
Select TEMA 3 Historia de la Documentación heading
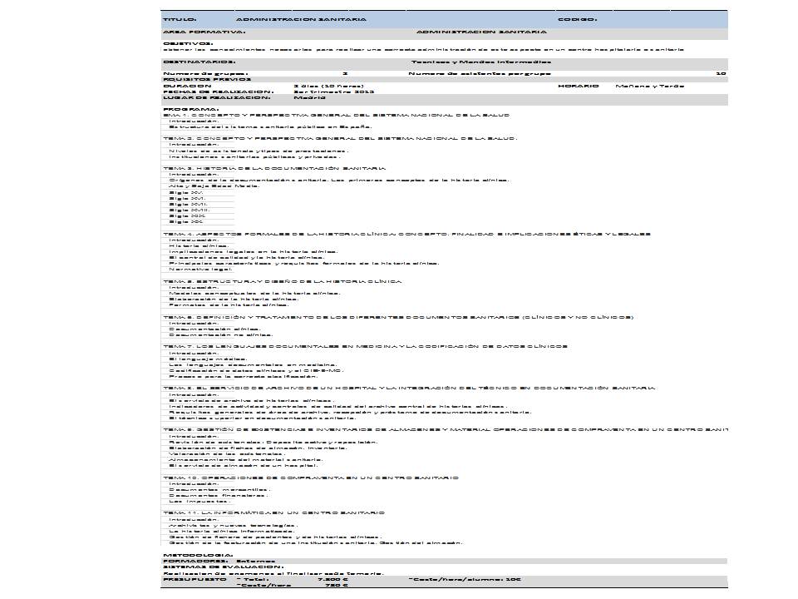(x=274, y=168)
